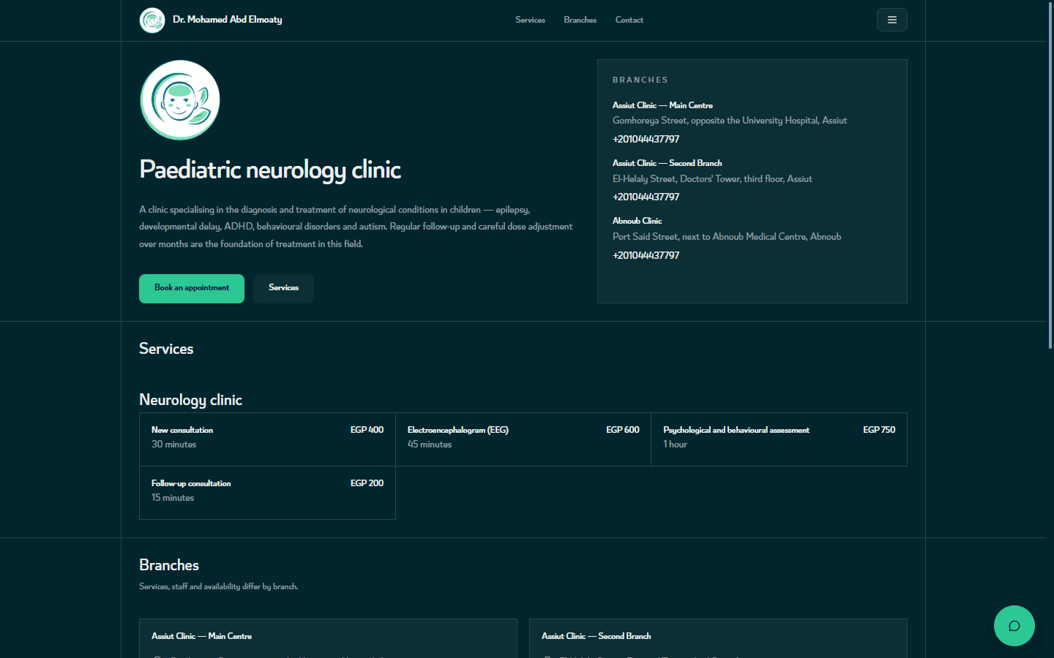Select the Psychological and behavioural assessment card

779,439
